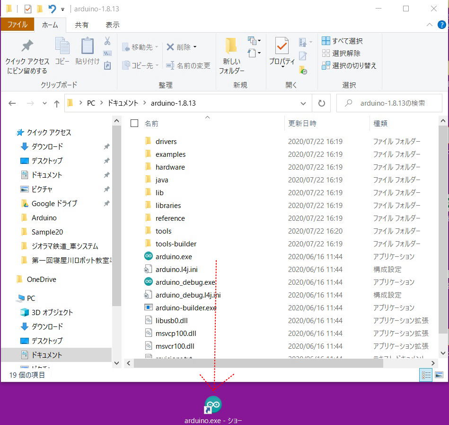Click the libusb0.dll file icon
449x425 pixels.
click(149, 320)
